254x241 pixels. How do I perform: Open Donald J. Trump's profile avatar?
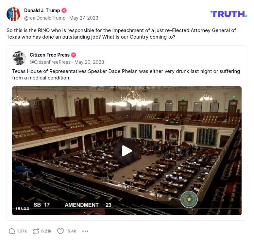(13, 14)
